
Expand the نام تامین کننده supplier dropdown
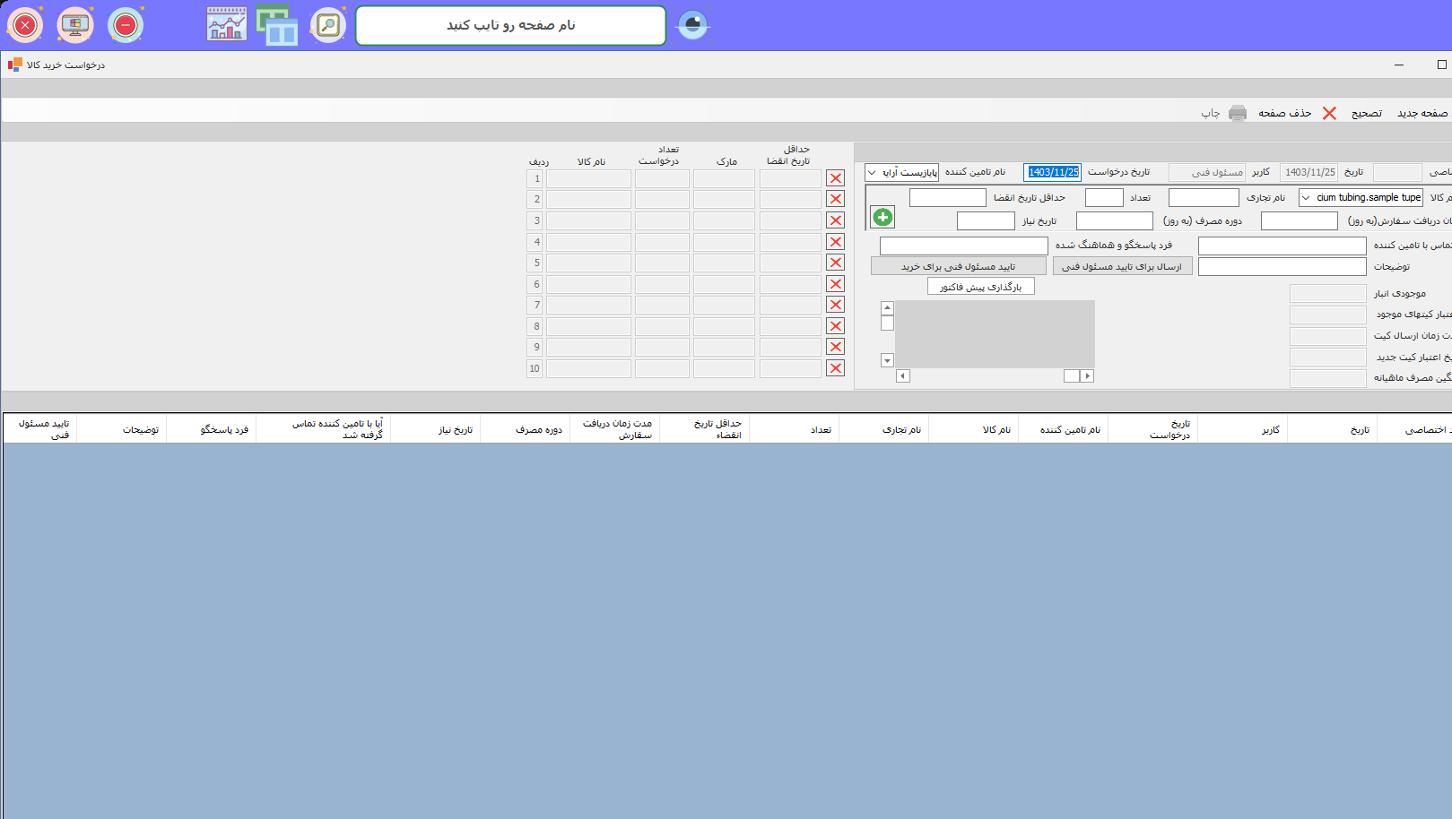pyautogui.click(x=873, y=172)
